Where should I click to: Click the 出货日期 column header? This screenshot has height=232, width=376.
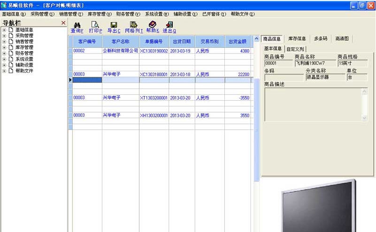click(182, 41)
